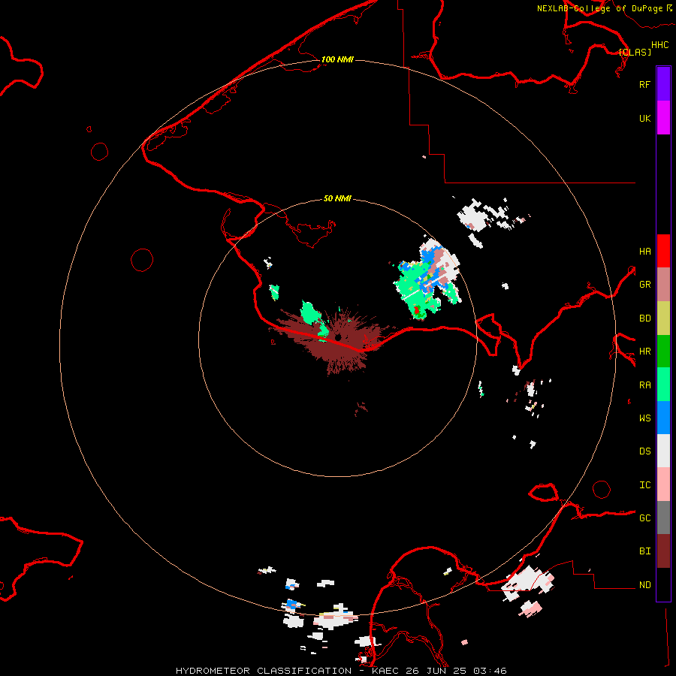Click the DS legend label

pyautogui.click(x=644, y=451)
